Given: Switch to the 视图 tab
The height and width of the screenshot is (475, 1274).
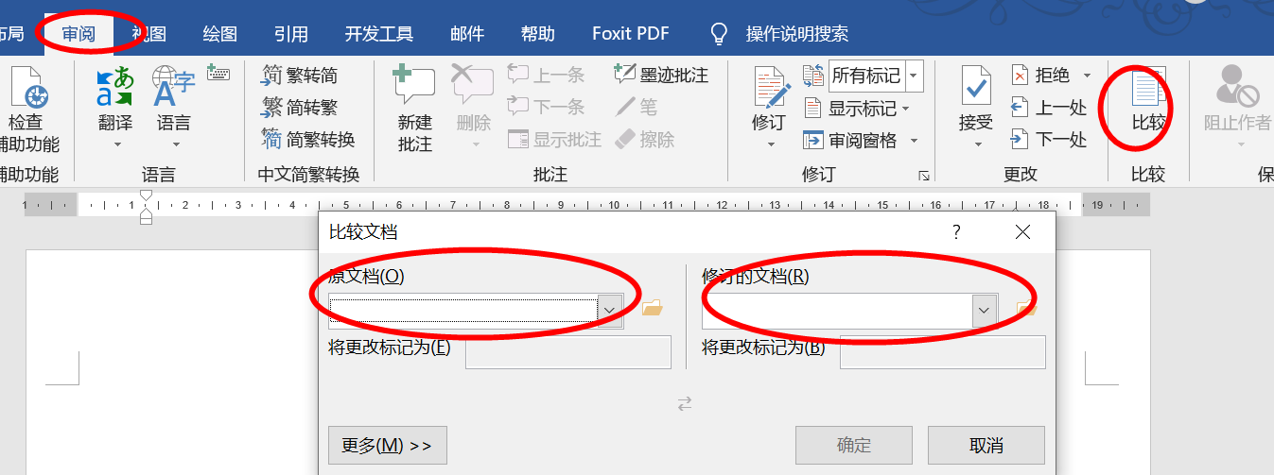Looking at the screenshot, I should coord(149,34).
